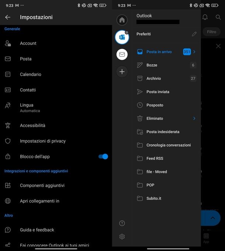225x251 pixels.
Task: Open the Archivio folder
Action: [166, 78]
